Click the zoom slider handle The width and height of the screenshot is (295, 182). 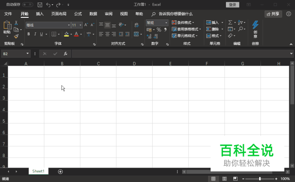[260, 179]
